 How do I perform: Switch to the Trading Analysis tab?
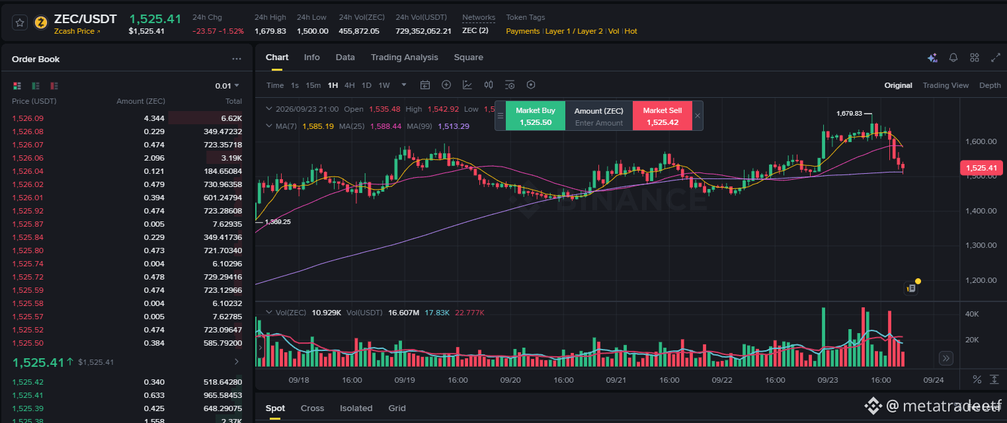404,58
